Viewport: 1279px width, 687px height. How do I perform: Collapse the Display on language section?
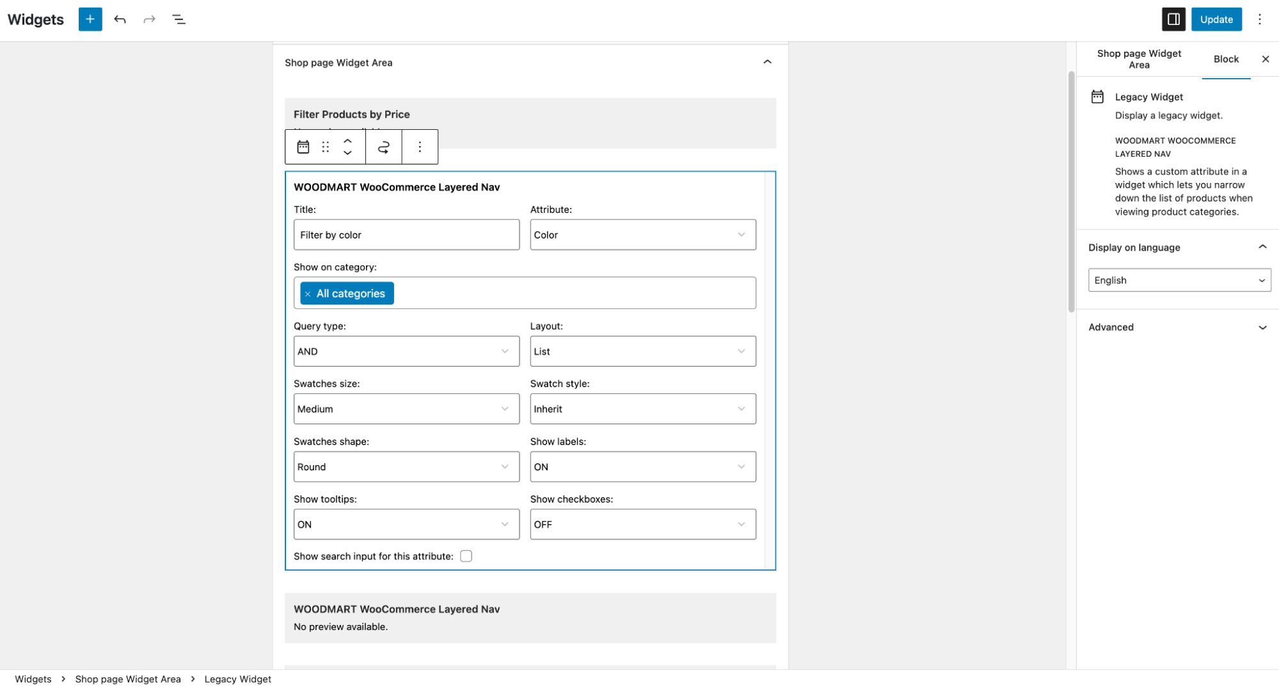[x=1262, y=247]
